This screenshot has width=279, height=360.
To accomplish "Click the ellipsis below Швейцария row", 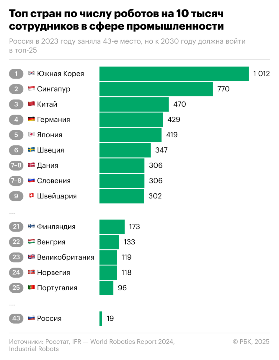I will 12,213.
